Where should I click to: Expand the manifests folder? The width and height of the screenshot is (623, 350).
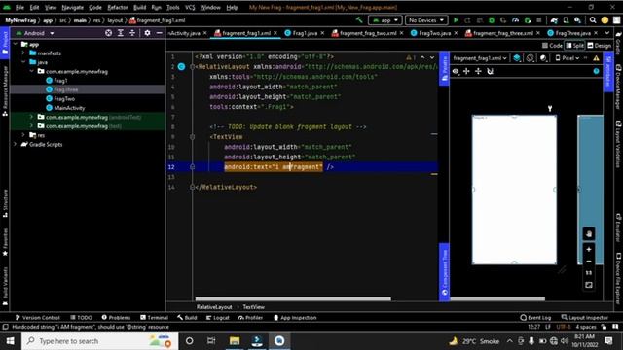[x=23, y=52]
